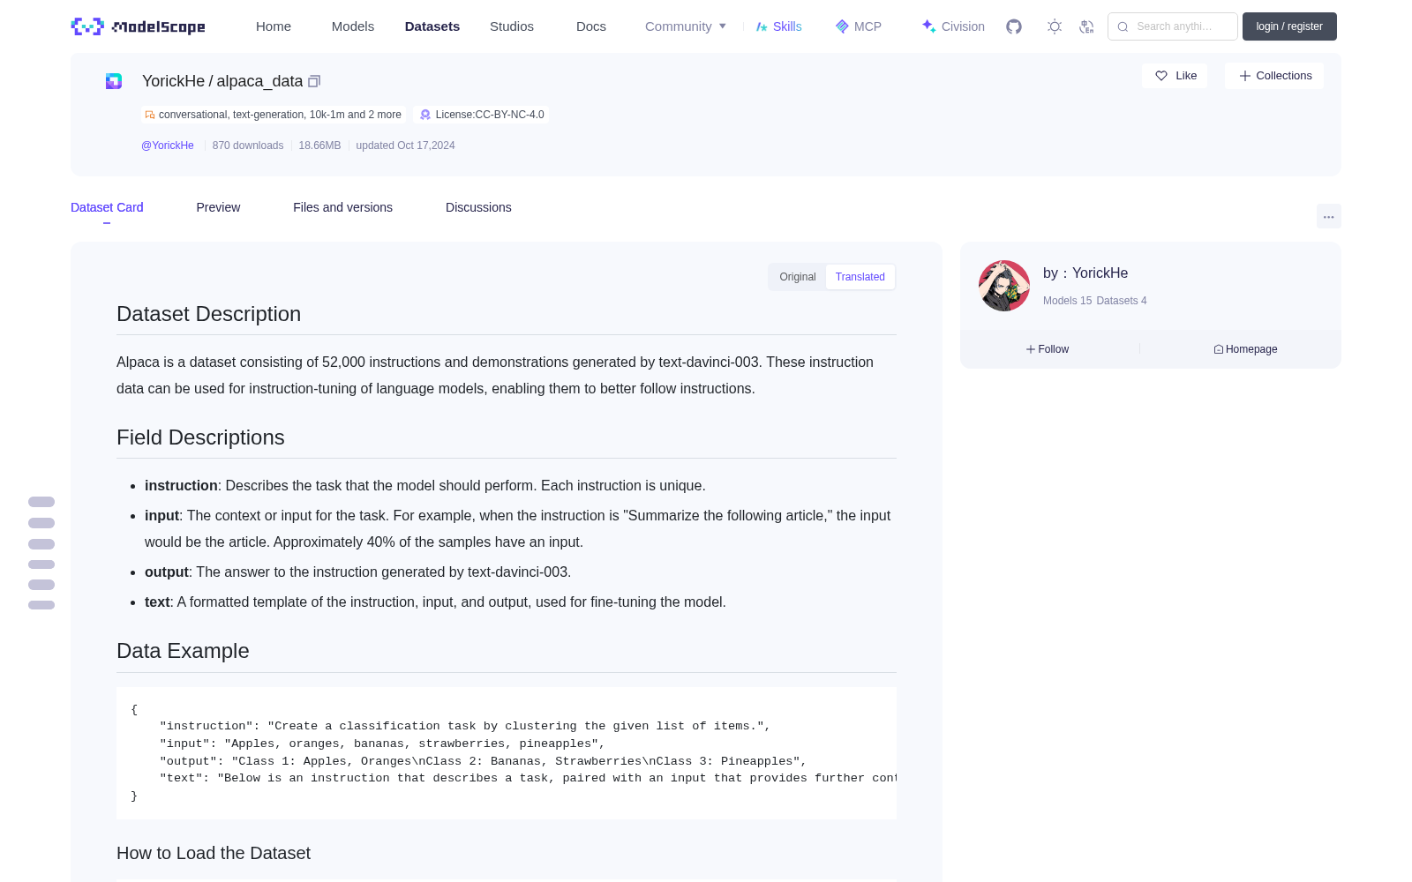Click License:CC-BY-NC-4.0 tag
This screenshot has height=882, width=1412.
481,115
